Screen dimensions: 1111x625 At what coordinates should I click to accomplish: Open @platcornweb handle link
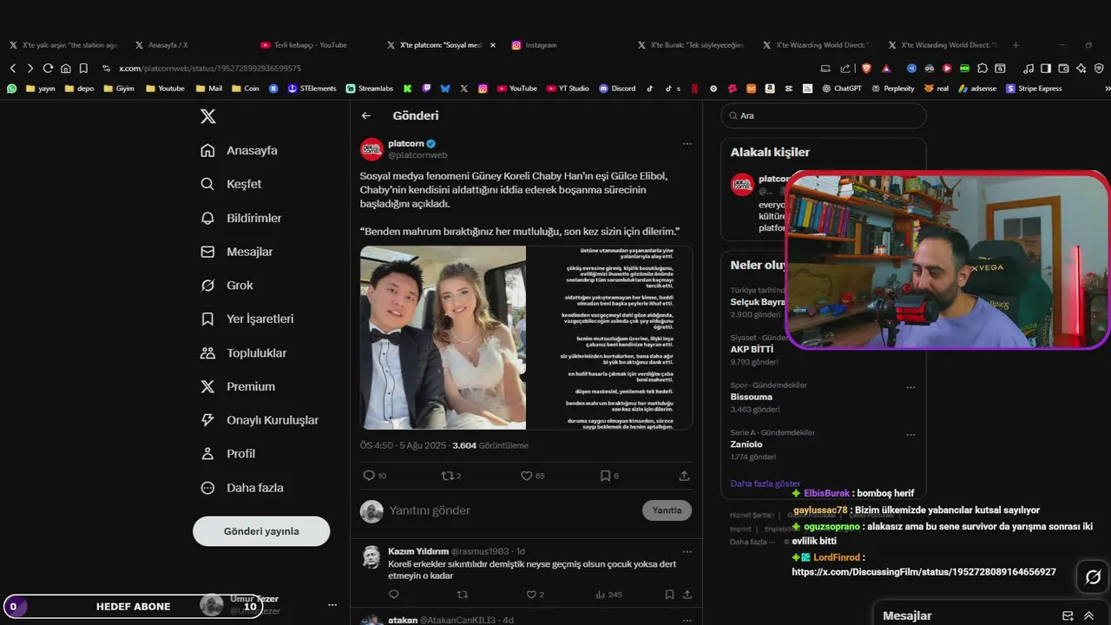tap(417, 155)
